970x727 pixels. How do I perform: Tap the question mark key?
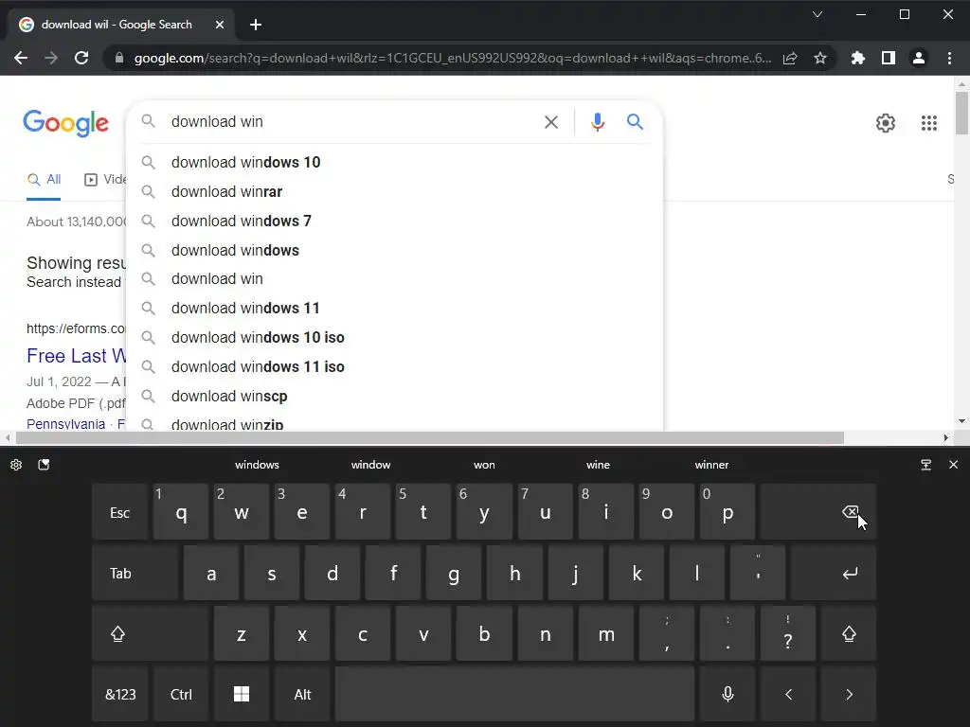[788, 633]
